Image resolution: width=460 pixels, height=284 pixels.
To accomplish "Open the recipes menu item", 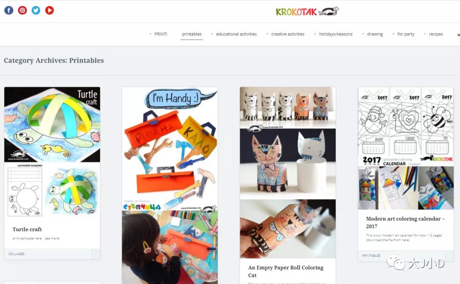I will click(x=436, y=34).
